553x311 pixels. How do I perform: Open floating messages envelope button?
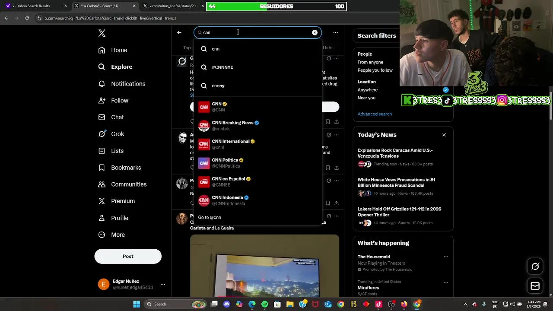coord(535,286)
